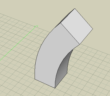
Task: Select the light square end face of the solid
Action: pos(77,26)
